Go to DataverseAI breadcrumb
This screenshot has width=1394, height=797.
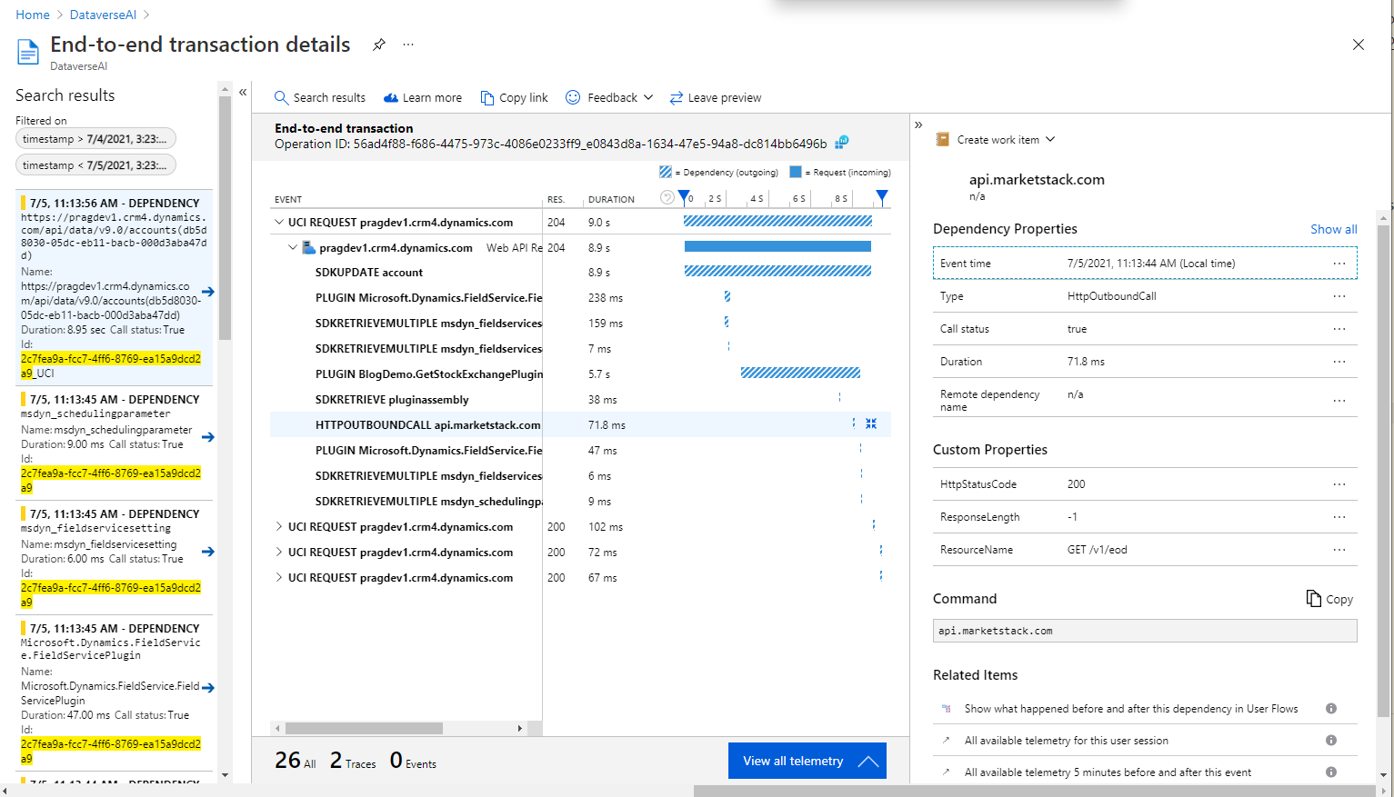click(103, 15)
